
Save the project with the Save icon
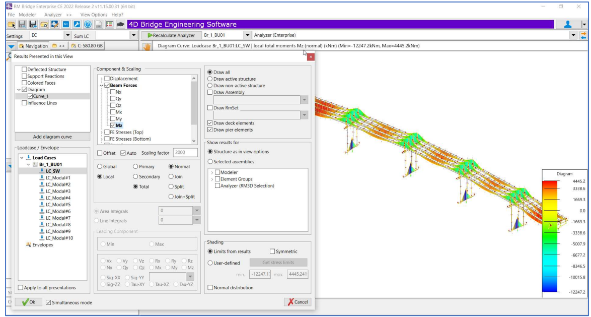click(x=21, y=24)
